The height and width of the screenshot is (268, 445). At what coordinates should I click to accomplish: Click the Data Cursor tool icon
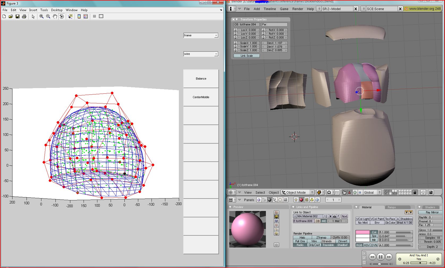pyautogui.click(x=70, y=16)
